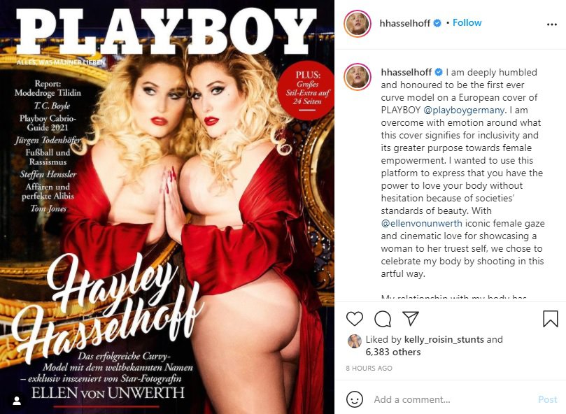
Task: Open the three-dot more options menu
Action: (x=552, y=24)
